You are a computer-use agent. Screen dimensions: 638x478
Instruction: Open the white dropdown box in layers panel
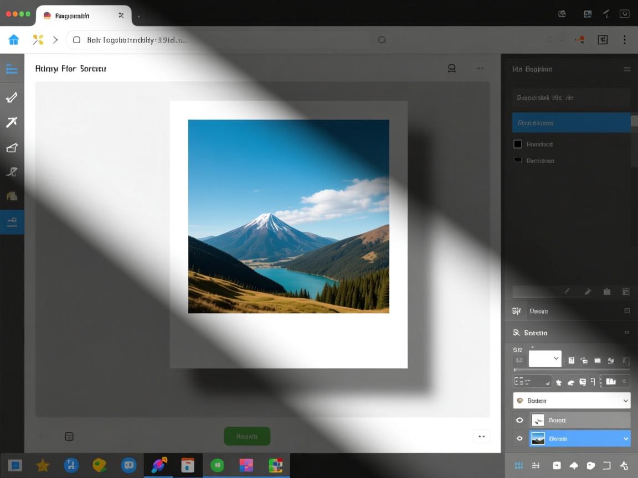coord(545,358)
